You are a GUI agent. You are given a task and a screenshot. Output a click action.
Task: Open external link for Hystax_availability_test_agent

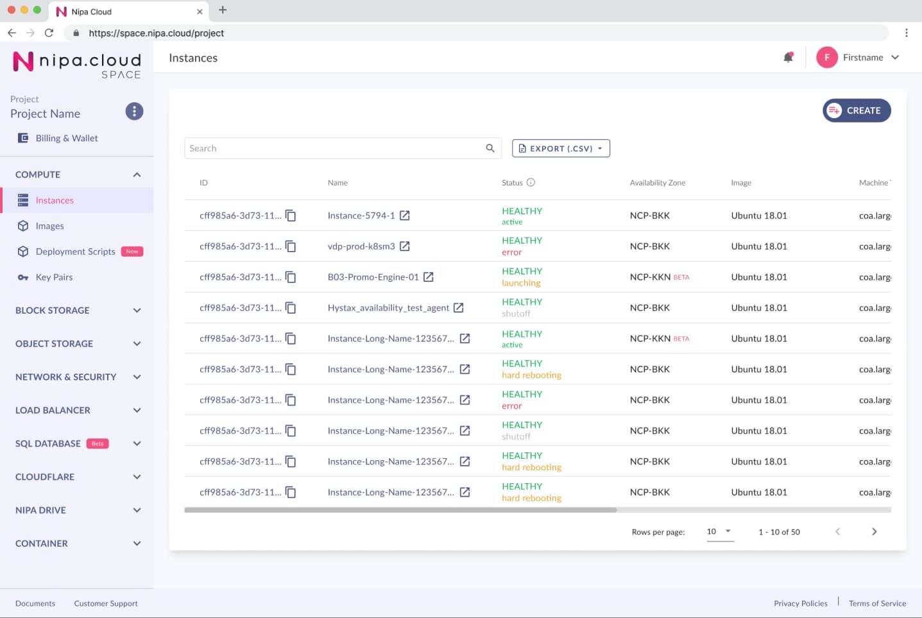pos(459,308)
